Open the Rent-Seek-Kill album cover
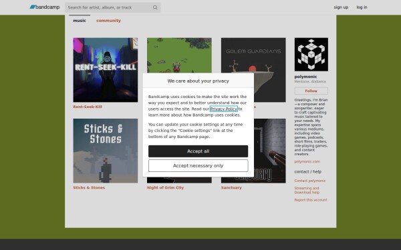 106,70
